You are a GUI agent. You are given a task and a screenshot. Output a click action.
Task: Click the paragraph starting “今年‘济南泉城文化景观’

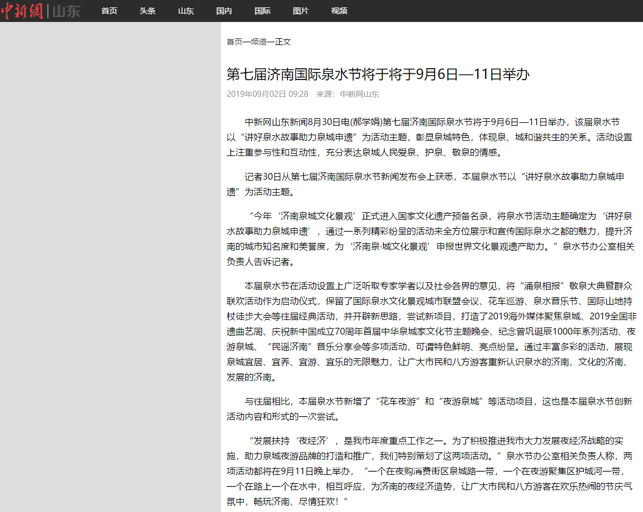(x=431, y=239)
